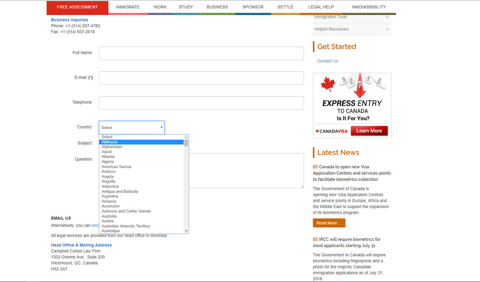Click the red maple leaf on banner
Image resolution: width=480 pixels, height=282 pixels.
point(328,84)
